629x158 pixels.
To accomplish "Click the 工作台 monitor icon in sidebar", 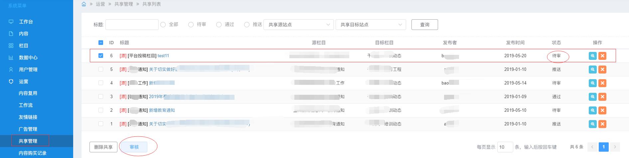I will pyautogui.click(x=11, y=22).
